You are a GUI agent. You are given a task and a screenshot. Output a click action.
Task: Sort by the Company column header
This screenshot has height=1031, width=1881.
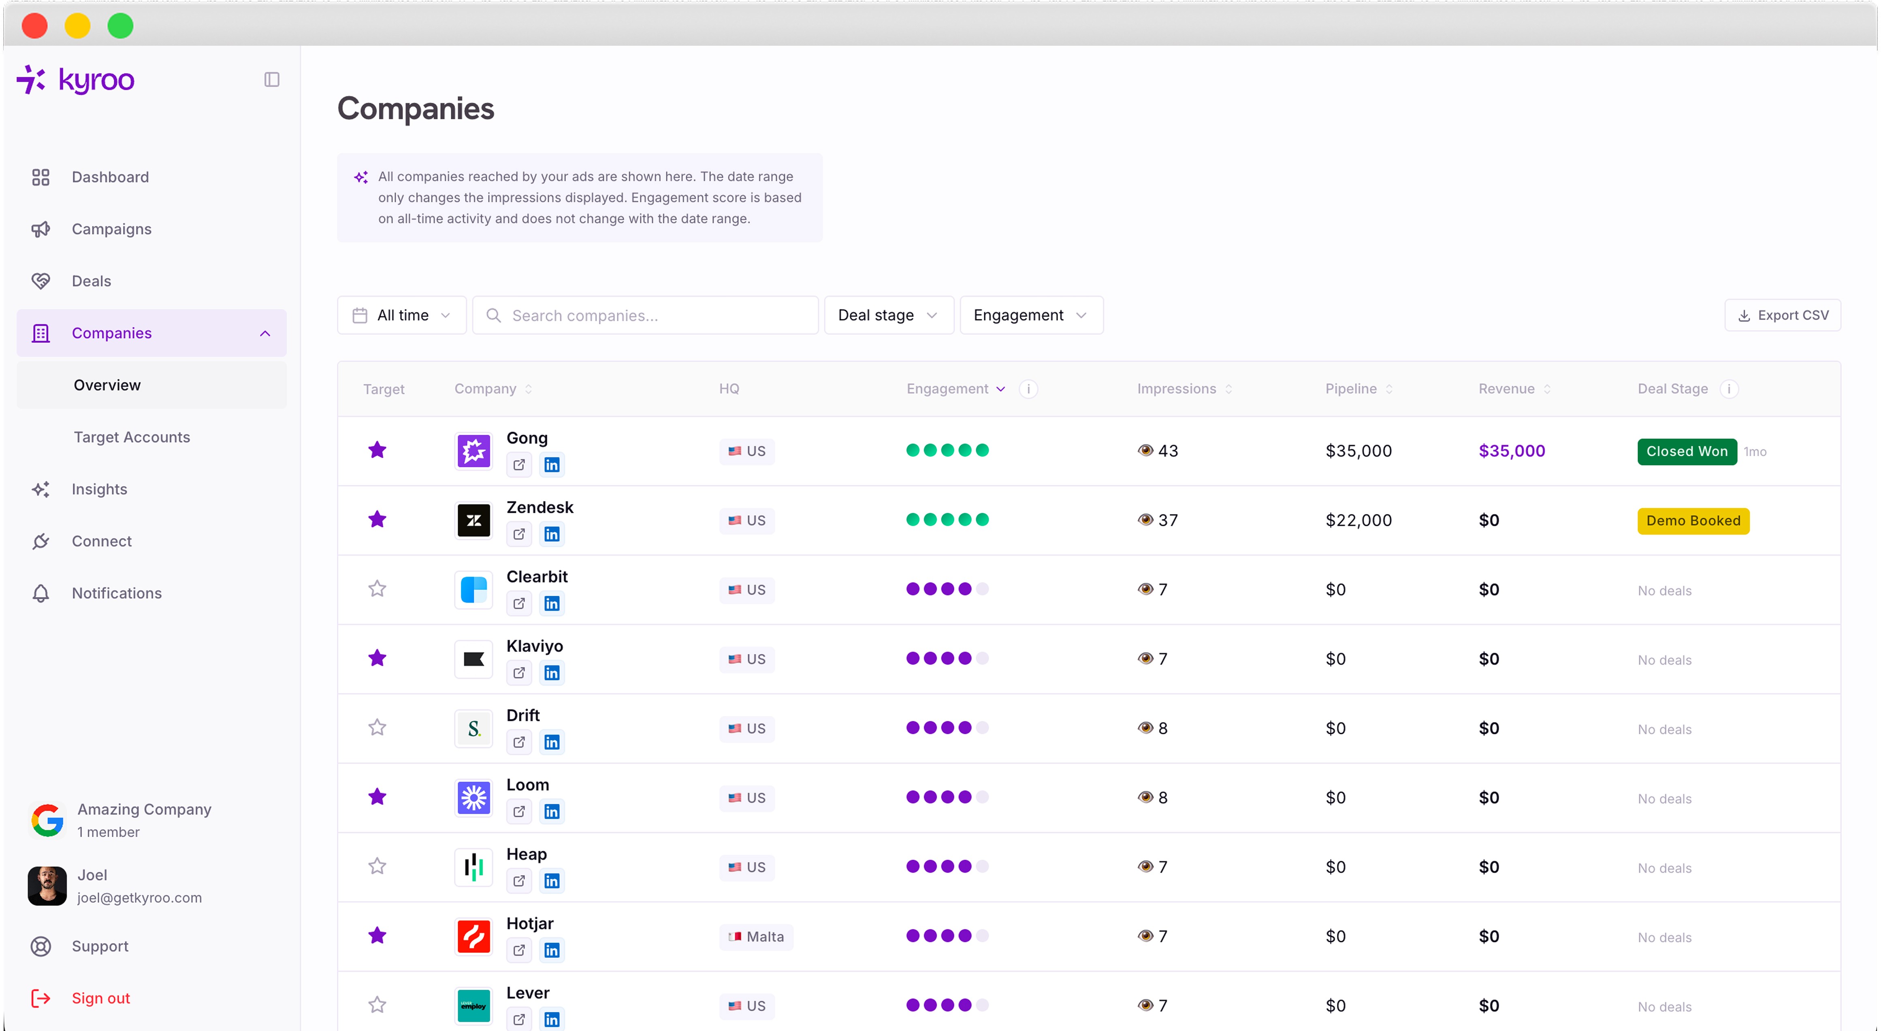point(493,389)
